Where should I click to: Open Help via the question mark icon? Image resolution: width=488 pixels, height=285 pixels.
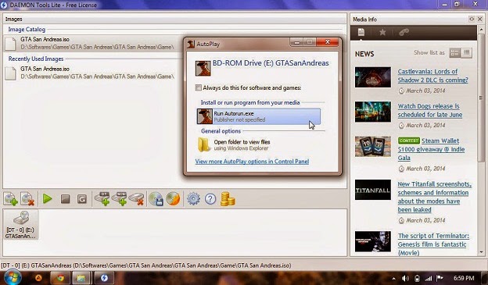210,199
